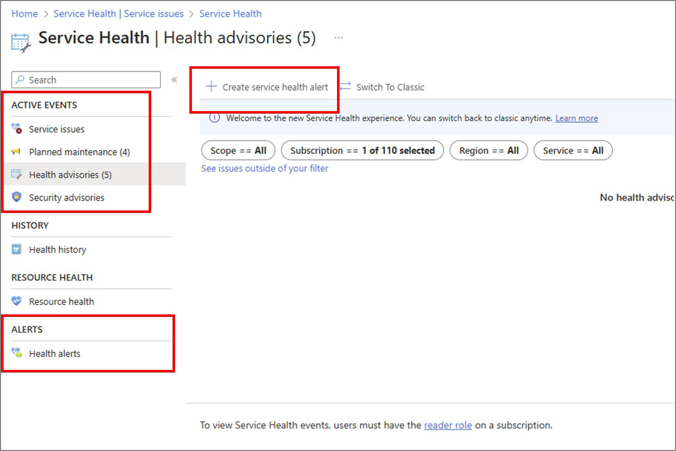676x451 pixels.
Task: Click the Switch To Classic arrows icon
Action: pos(345,87)
